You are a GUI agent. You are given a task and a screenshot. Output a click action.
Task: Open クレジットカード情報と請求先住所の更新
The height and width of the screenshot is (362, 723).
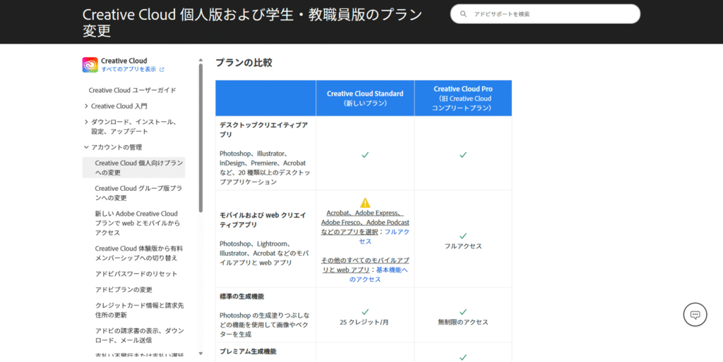tap(139, 310)
